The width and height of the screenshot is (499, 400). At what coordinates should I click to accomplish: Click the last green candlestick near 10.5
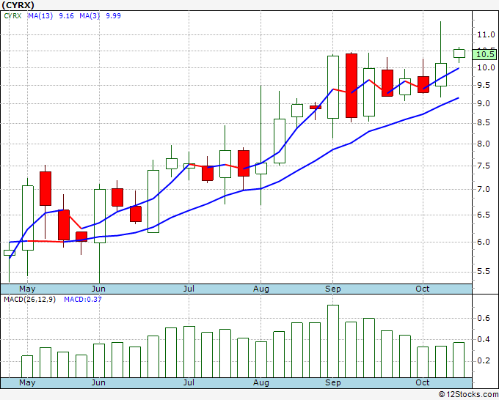459,53
